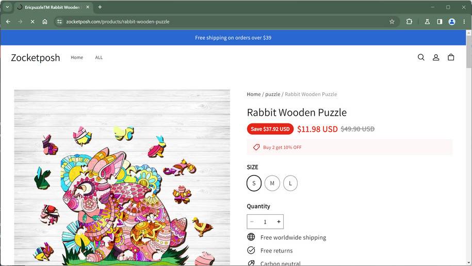
Task: Select size L option
Action: tap(290, 183)
